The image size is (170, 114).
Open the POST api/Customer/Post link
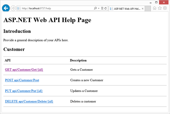[22, 80]
